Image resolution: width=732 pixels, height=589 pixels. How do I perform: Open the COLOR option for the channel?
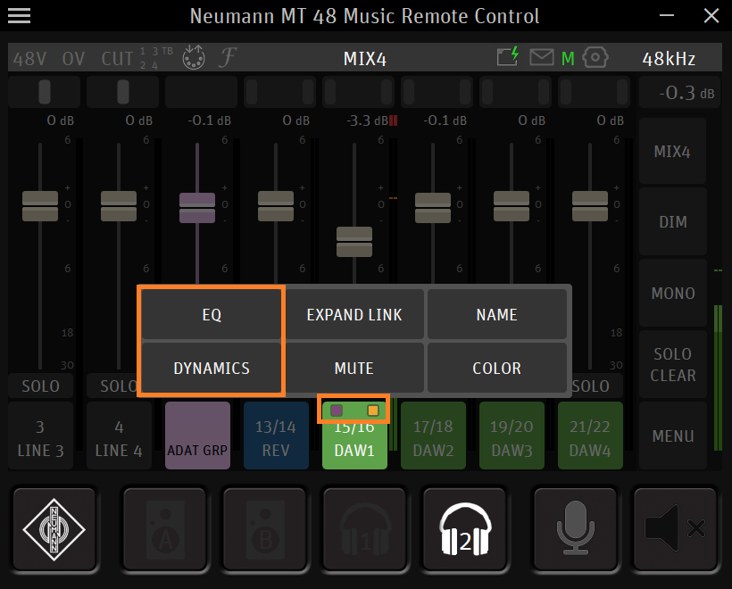coord(497,368)
